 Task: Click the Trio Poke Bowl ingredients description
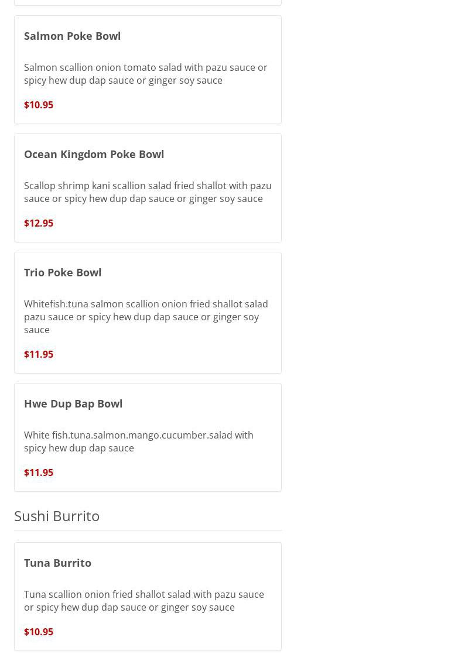coord(146,317)
